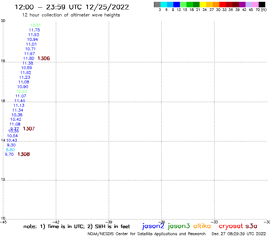Click the longitude axis label -36

(x=162, y=222)
